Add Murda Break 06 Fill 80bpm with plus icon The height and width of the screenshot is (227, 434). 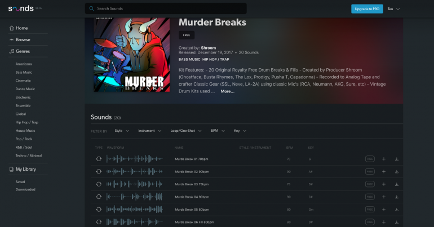(384, 222)
